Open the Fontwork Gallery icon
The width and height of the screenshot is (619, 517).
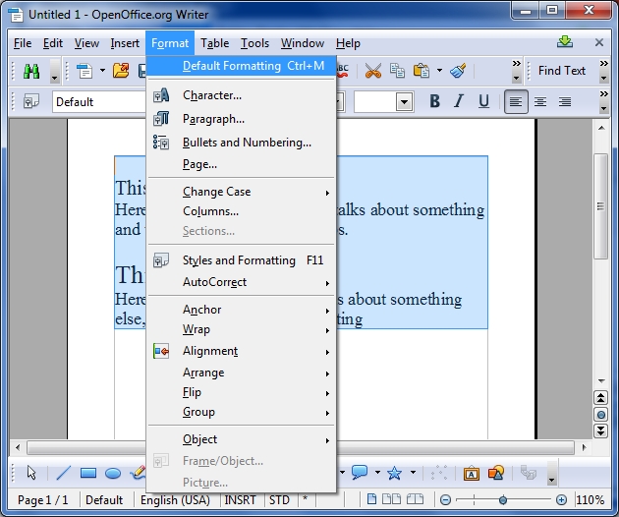[x=472, y=473]
